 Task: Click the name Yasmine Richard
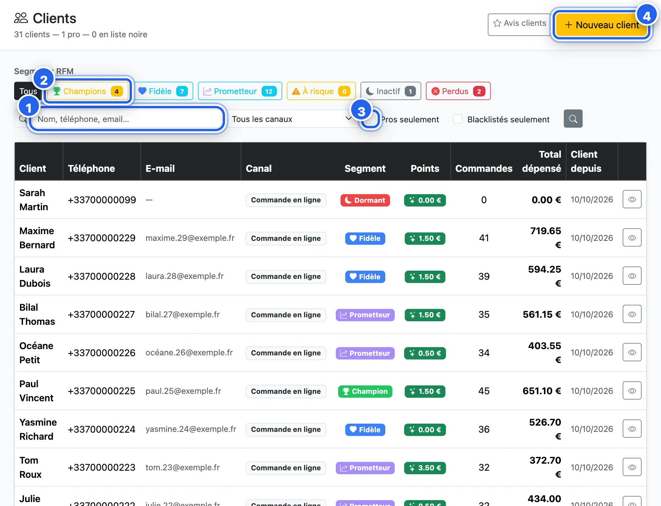(x=38, y=429)
